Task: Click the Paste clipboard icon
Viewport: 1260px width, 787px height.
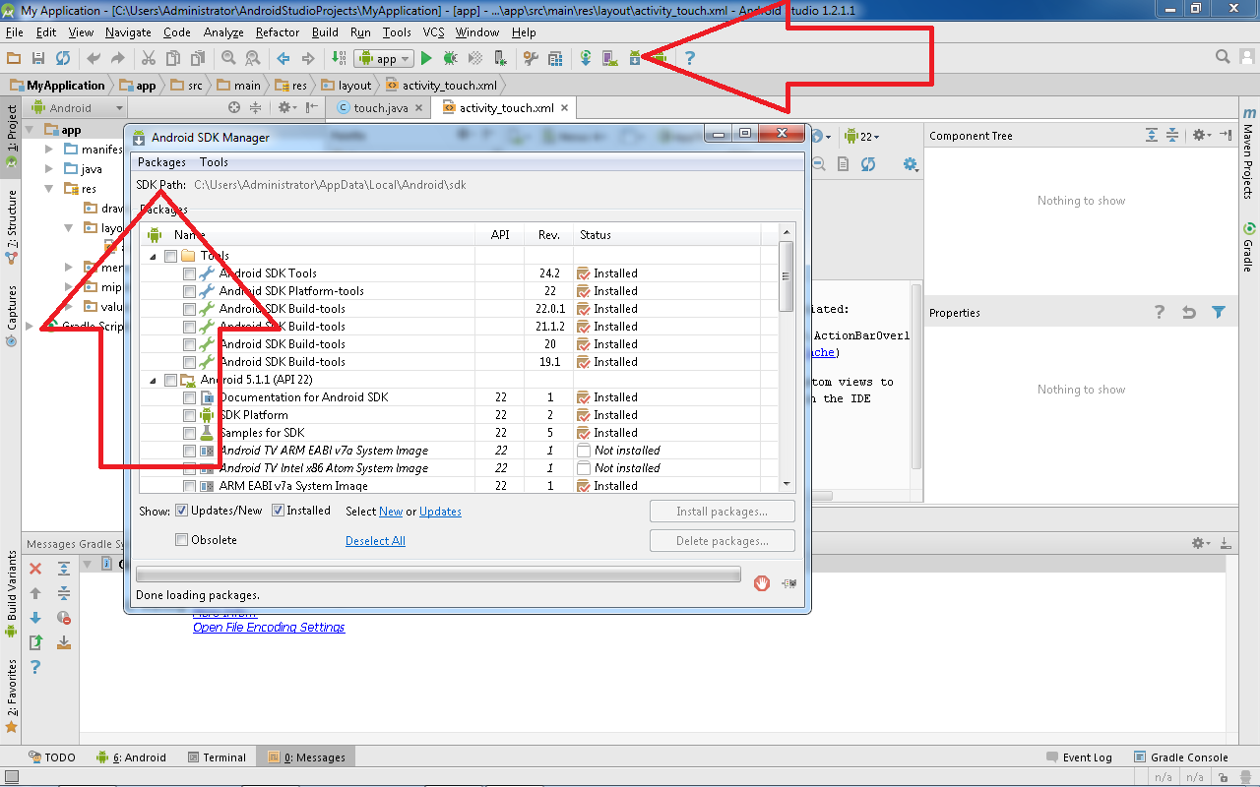Action: 198,59
